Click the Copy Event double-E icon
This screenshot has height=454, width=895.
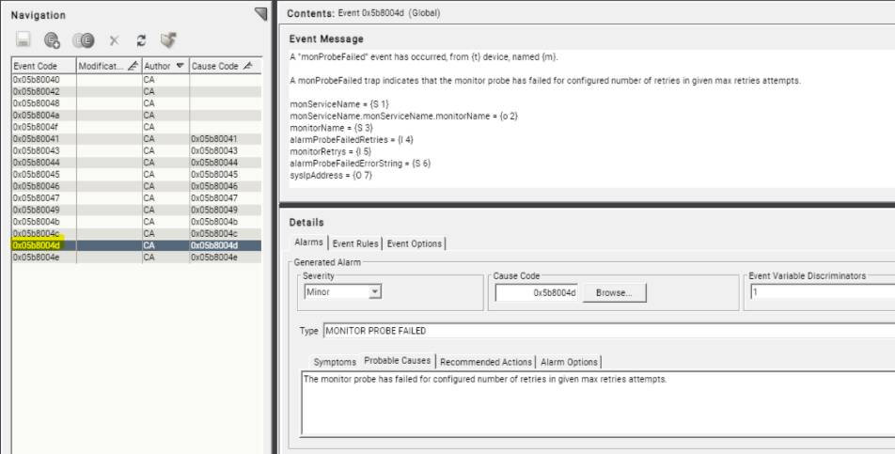84,39
